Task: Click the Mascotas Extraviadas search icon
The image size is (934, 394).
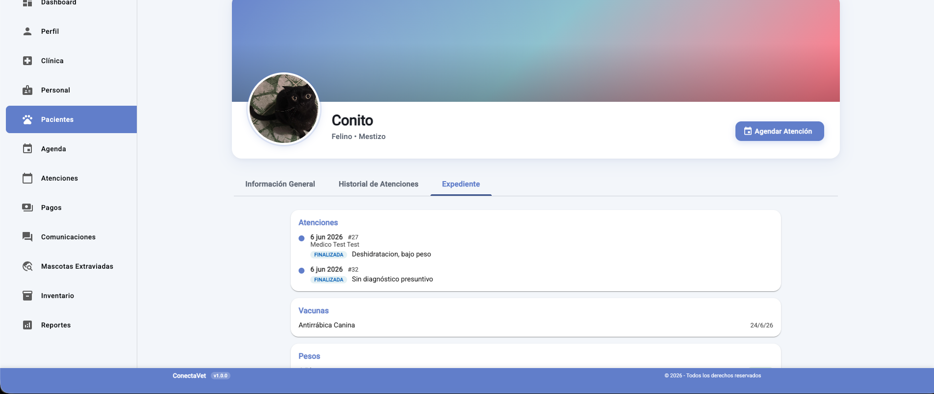Action: pos(27,266)
